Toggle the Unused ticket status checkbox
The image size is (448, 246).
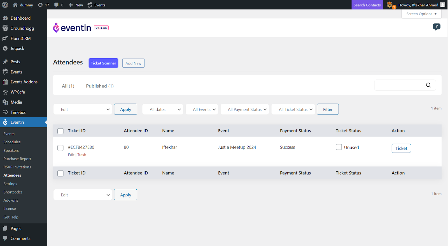click(x=339, y=147)
